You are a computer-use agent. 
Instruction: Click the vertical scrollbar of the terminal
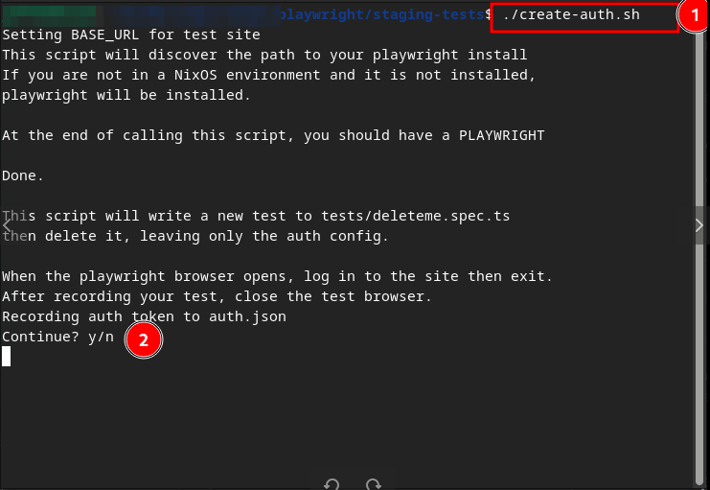click(699, 254)
